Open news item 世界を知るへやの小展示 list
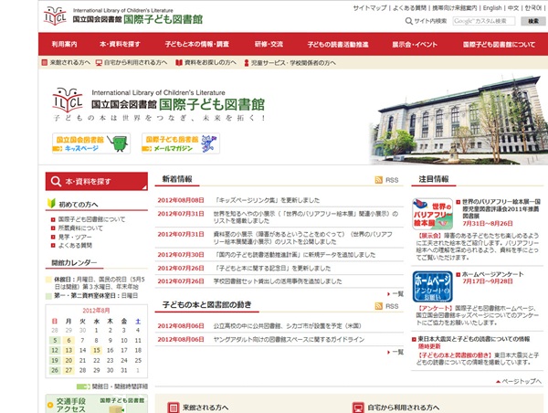This screenshot has height=413, width=548. click(306, 217)
